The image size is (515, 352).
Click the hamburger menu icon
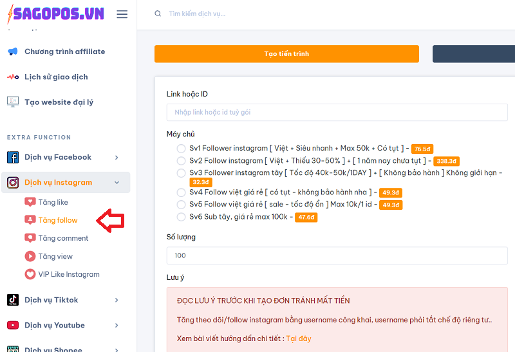pyautogui.click(x=122, y=14)
